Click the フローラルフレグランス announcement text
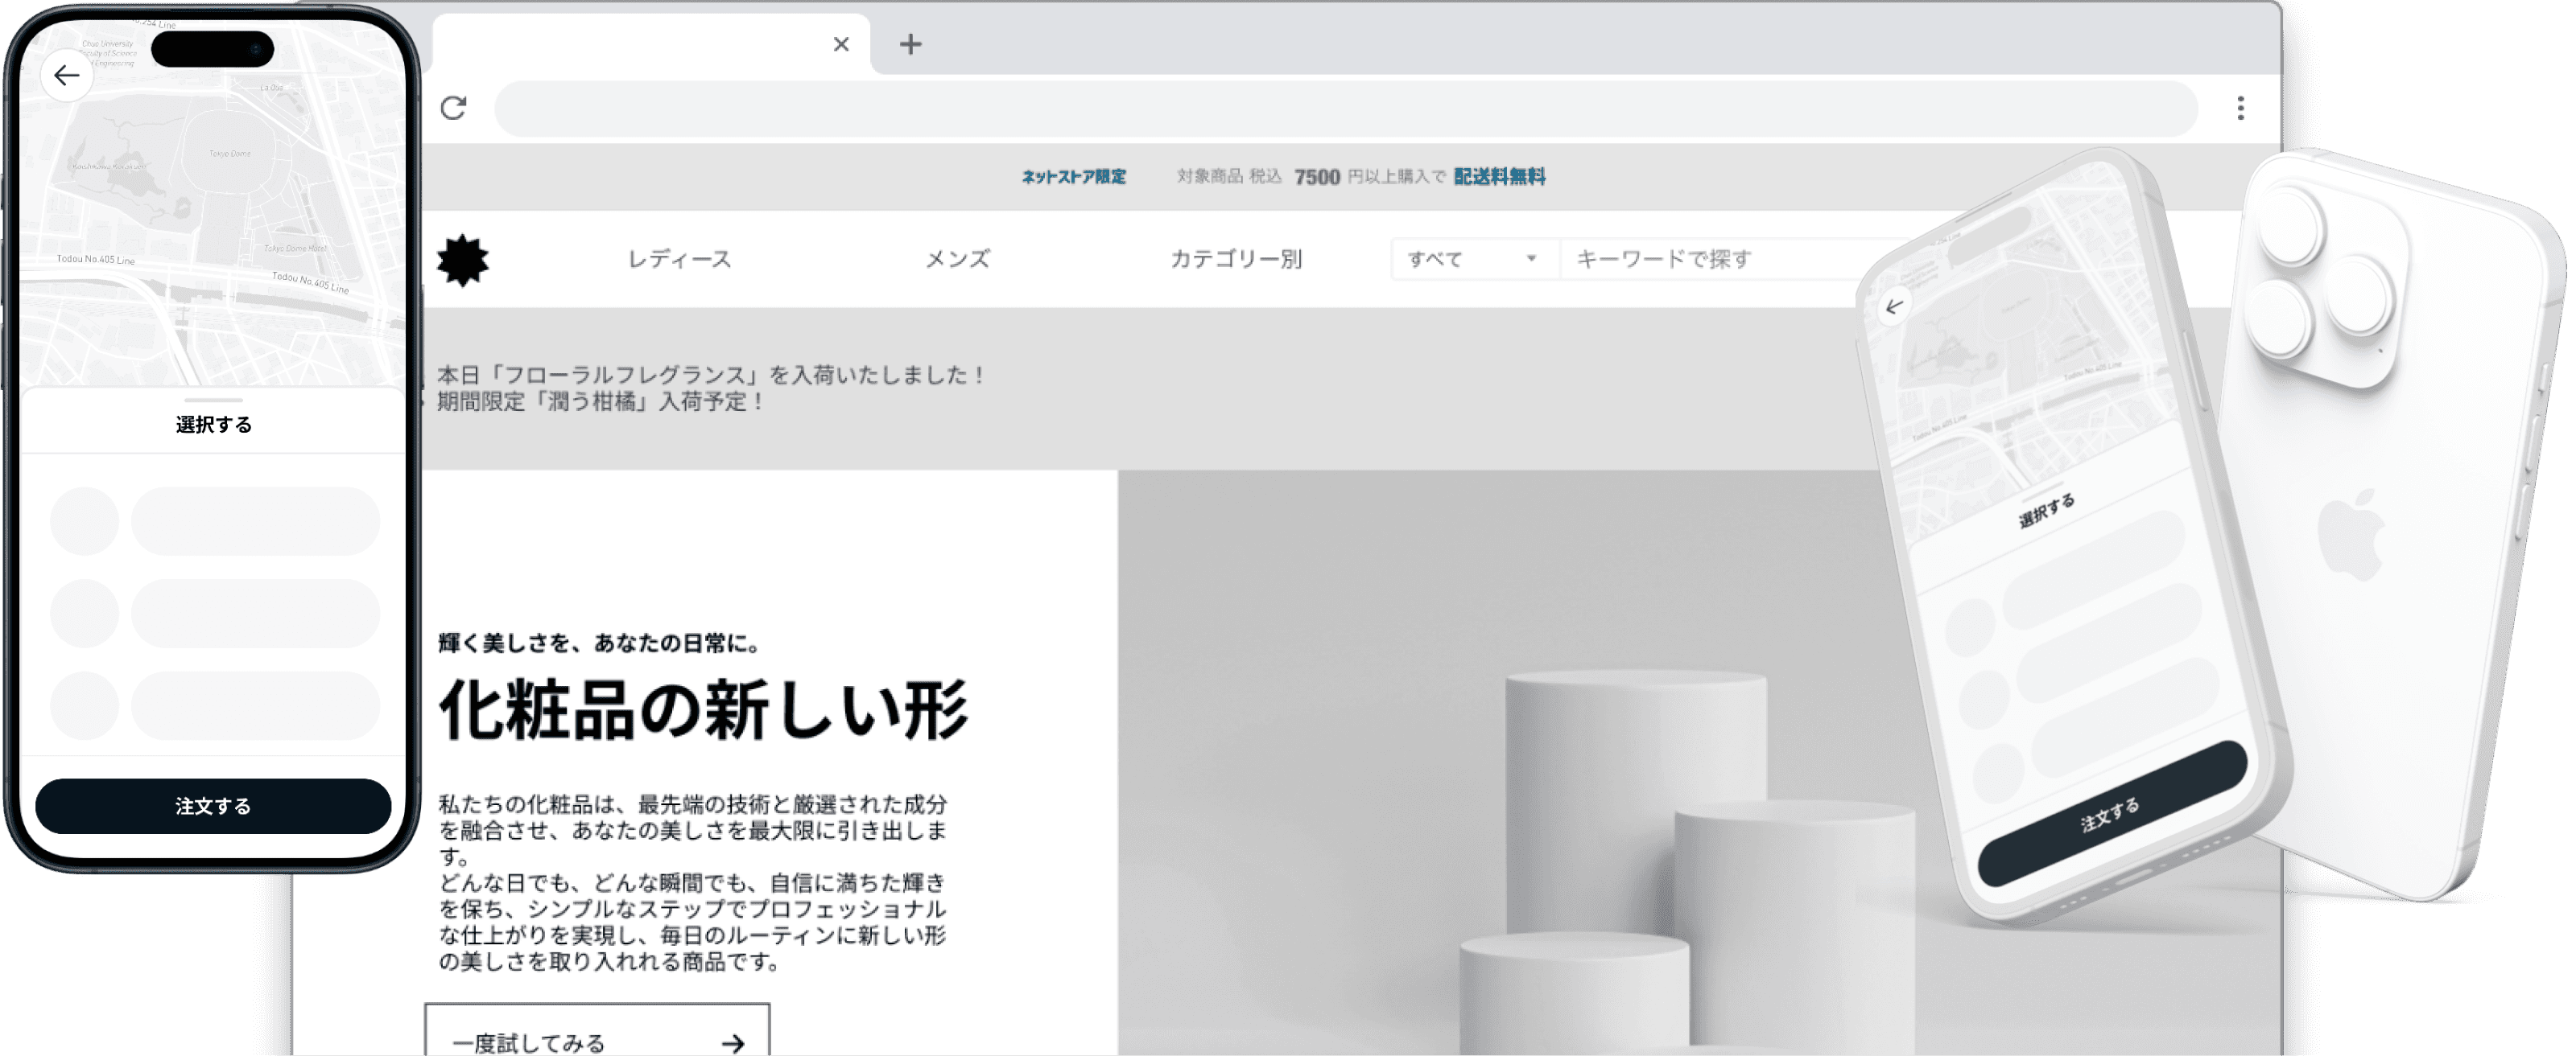Screen dimensions: 2576x1056 (x=711, y=375)
